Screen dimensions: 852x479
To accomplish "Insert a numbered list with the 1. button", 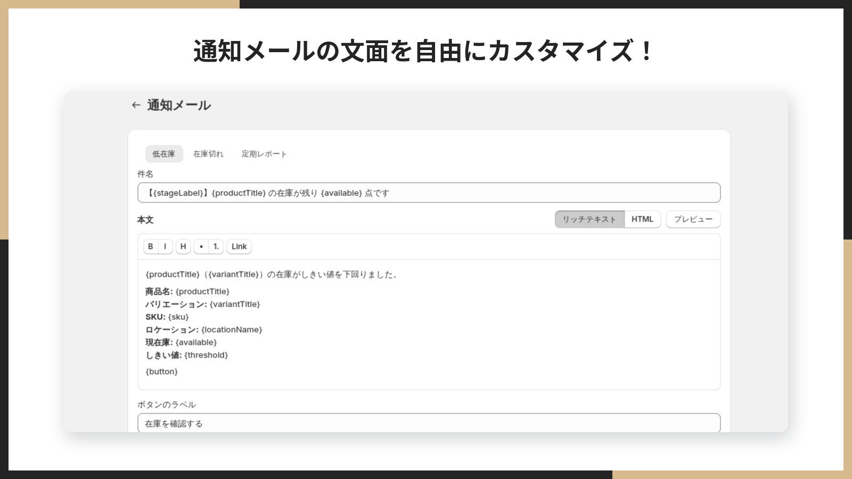I will click(216, 246).
